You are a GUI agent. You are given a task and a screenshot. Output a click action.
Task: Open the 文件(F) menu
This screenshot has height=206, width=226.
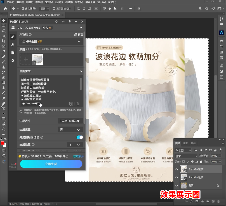[10, 2]
